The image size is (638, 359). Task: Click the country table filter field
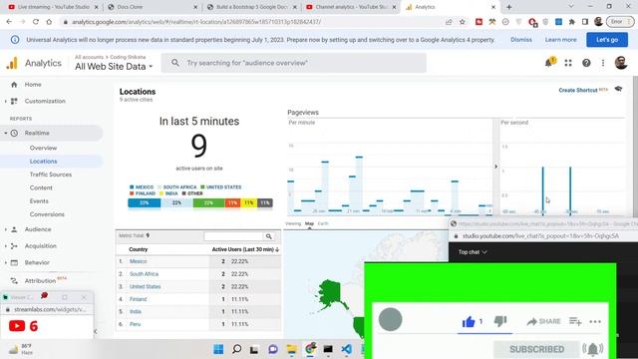pyautogui.click(x=233, y=236)
